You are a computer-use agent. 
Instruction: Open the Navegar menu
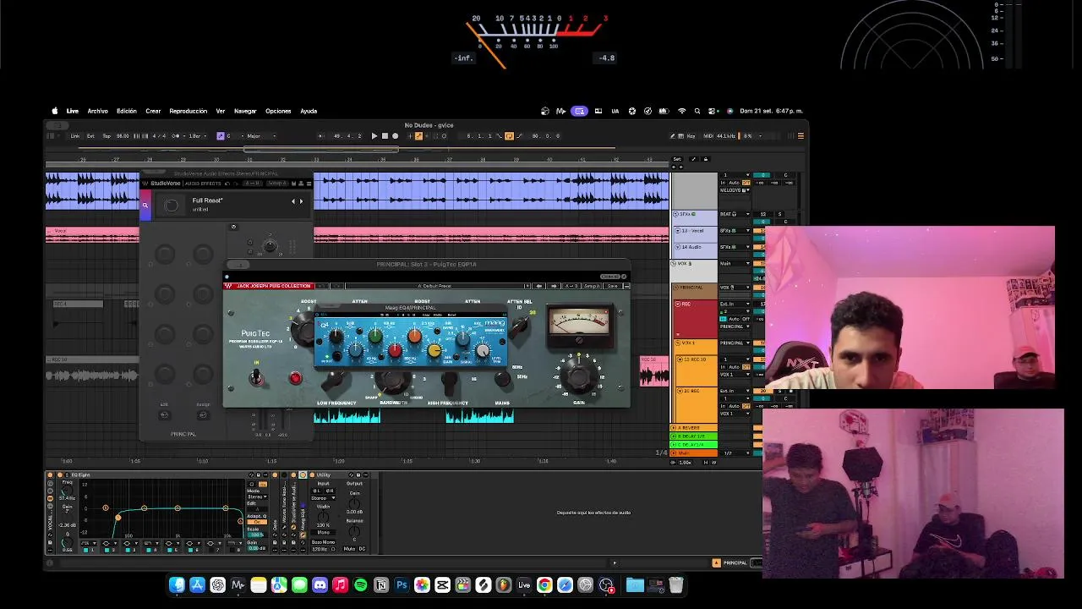(x=245, y=111)
